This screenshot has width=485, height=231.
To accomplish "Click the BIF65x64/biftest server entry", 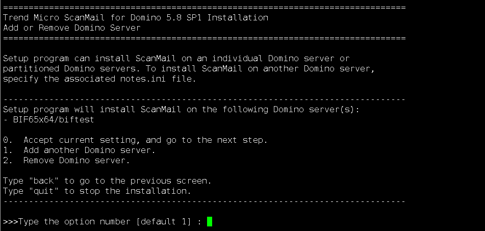I will [48, 119].
